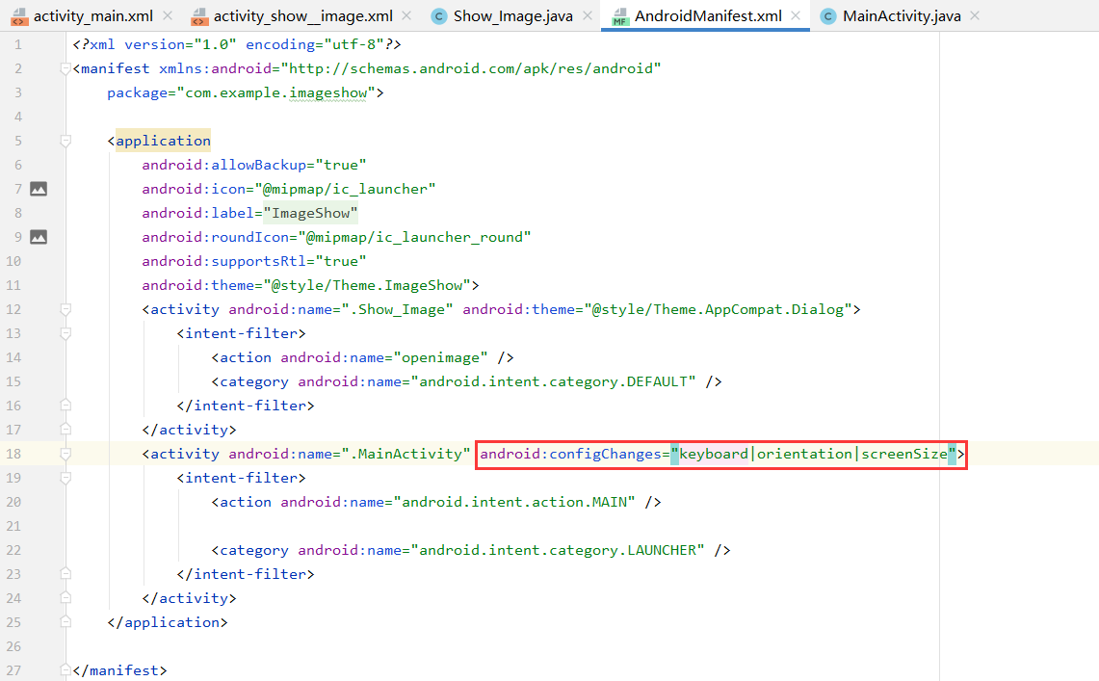The width and height of the screenshot is (1099, 681).
Task: Click the ".MainActivity" activity name
Action: [406, 454]
